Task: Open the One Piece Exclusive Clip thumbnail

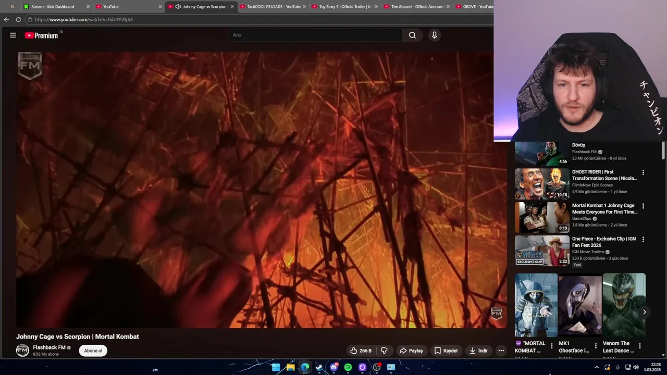Action: 542,251
